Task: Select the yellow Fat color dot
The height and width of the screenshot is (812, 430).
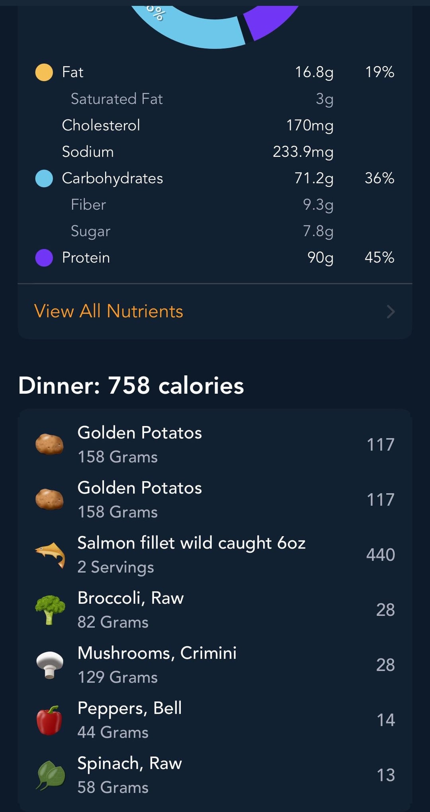Action: coord(44,72)
